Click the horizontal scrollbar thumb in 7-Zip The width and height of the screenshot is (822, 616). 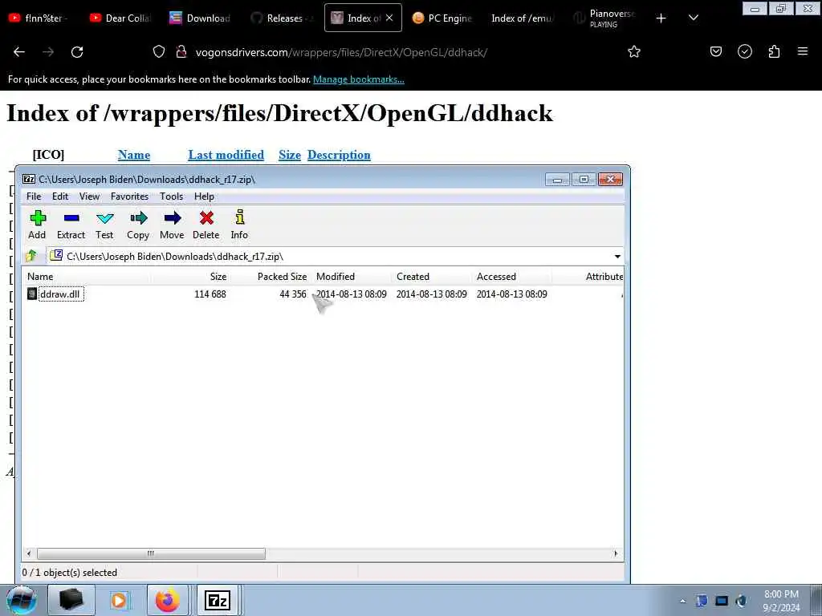pos(151,553)
